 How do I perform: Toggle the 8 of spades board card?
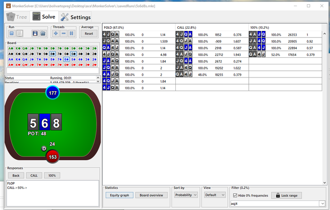[x=52, y=54]
